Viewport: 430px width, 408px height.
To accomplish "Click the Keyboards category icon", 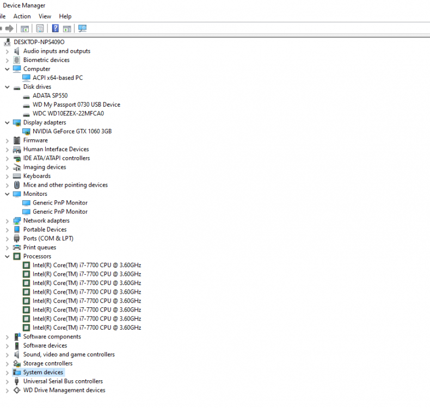I will (x=17, y=176).
